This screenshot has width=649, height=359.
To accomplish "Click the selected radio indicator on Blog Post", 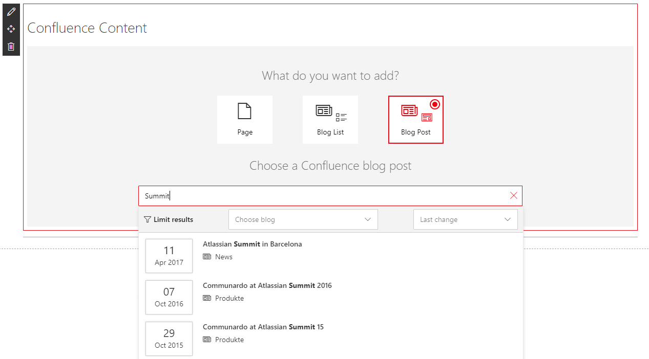I will (x=435, y=104).
